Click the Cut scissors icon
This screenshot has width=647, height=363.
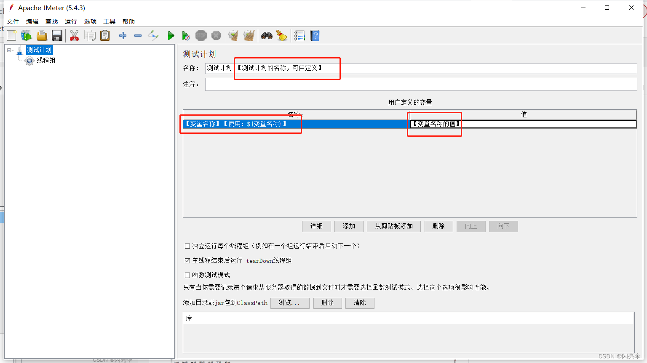tap(75, 36)
